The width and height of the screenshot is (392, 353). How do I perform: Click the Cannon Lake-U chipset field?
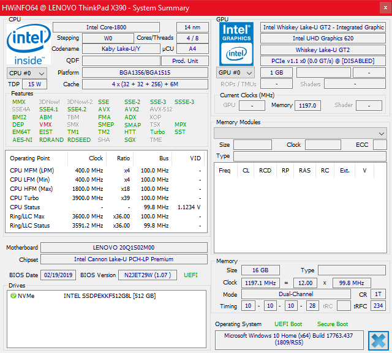click(x=124, y=259)
